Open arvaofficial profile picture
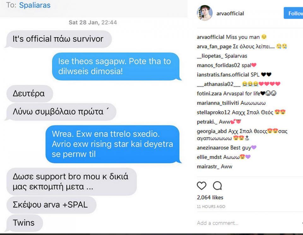The image size is (303, 235). (205, 13)
